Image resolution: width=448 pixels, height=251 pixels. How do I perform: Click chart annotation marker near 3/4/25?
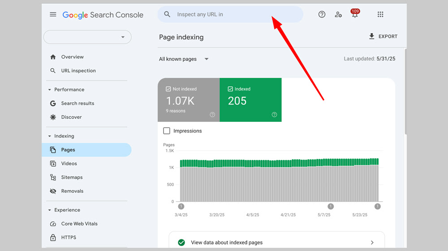coord(181,207)
